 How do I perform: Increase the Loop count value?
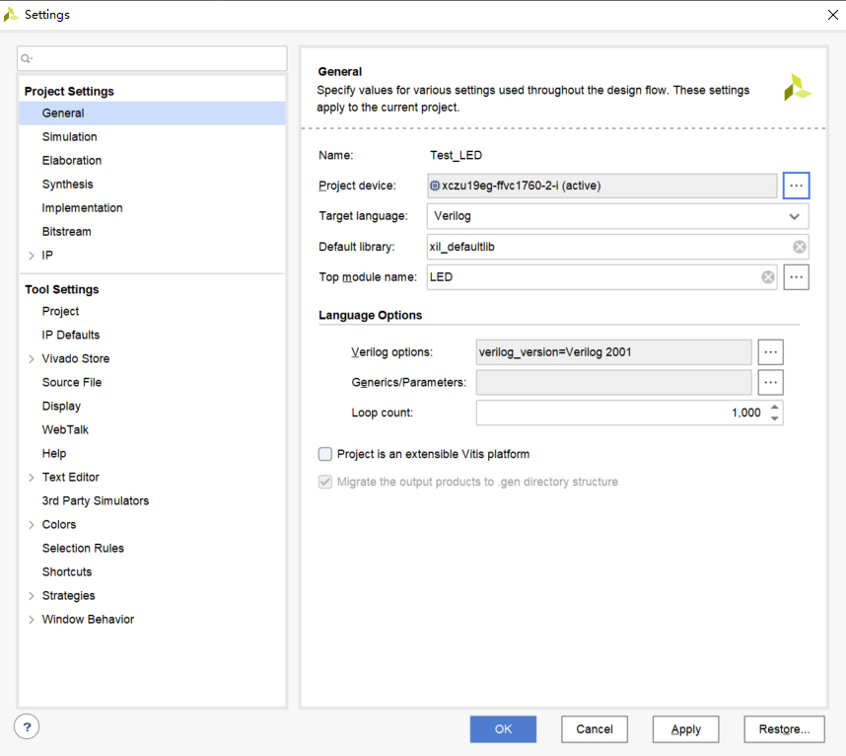tap(775, 408)
